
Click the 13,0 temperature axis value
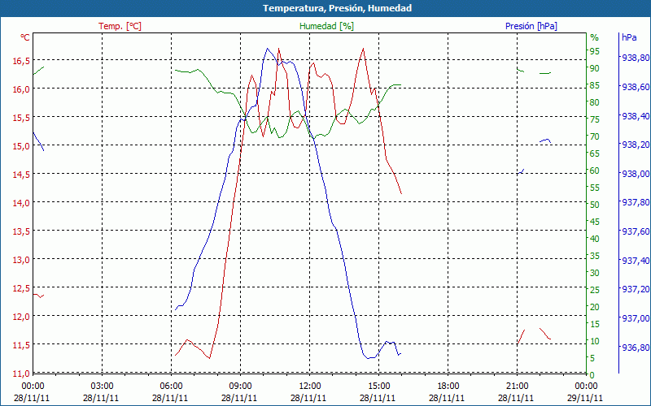pyautogui.click(x=22, y=260)
